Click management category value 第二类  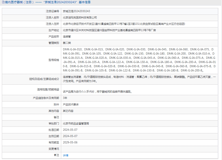67,43
